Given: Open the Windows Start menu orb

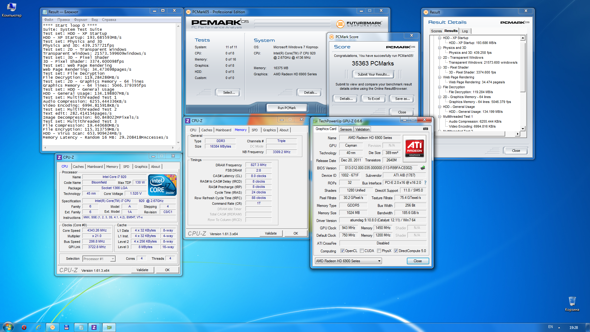Looking at the screenshot, I should tap(8, 327).
